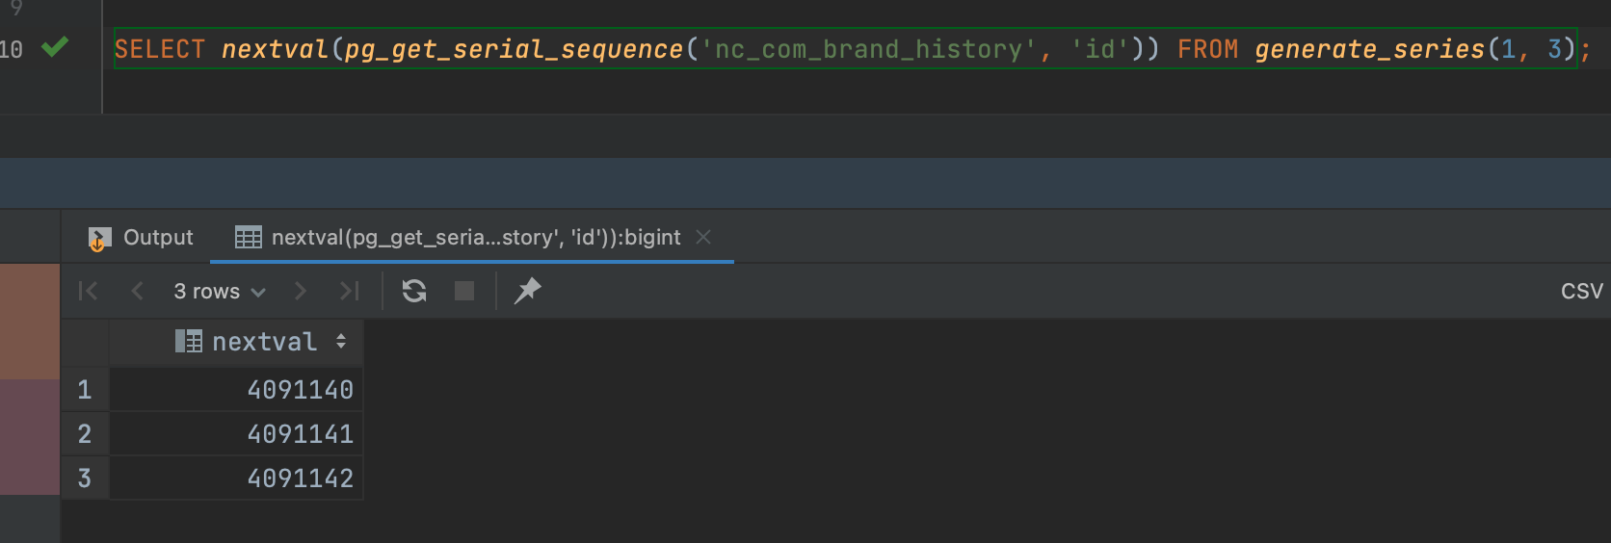This screenshot has width=1611, height=543.
Task: Stop the running query square icon
Action: coord(464,291)
